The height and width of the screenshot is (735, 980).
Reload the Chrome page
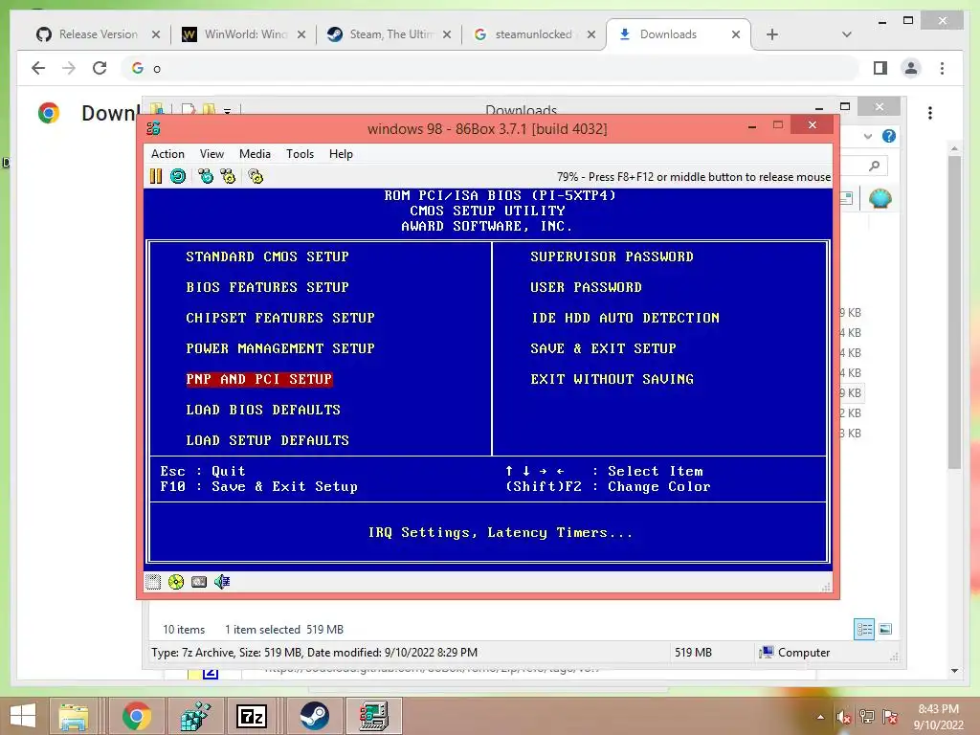[100, 68]
